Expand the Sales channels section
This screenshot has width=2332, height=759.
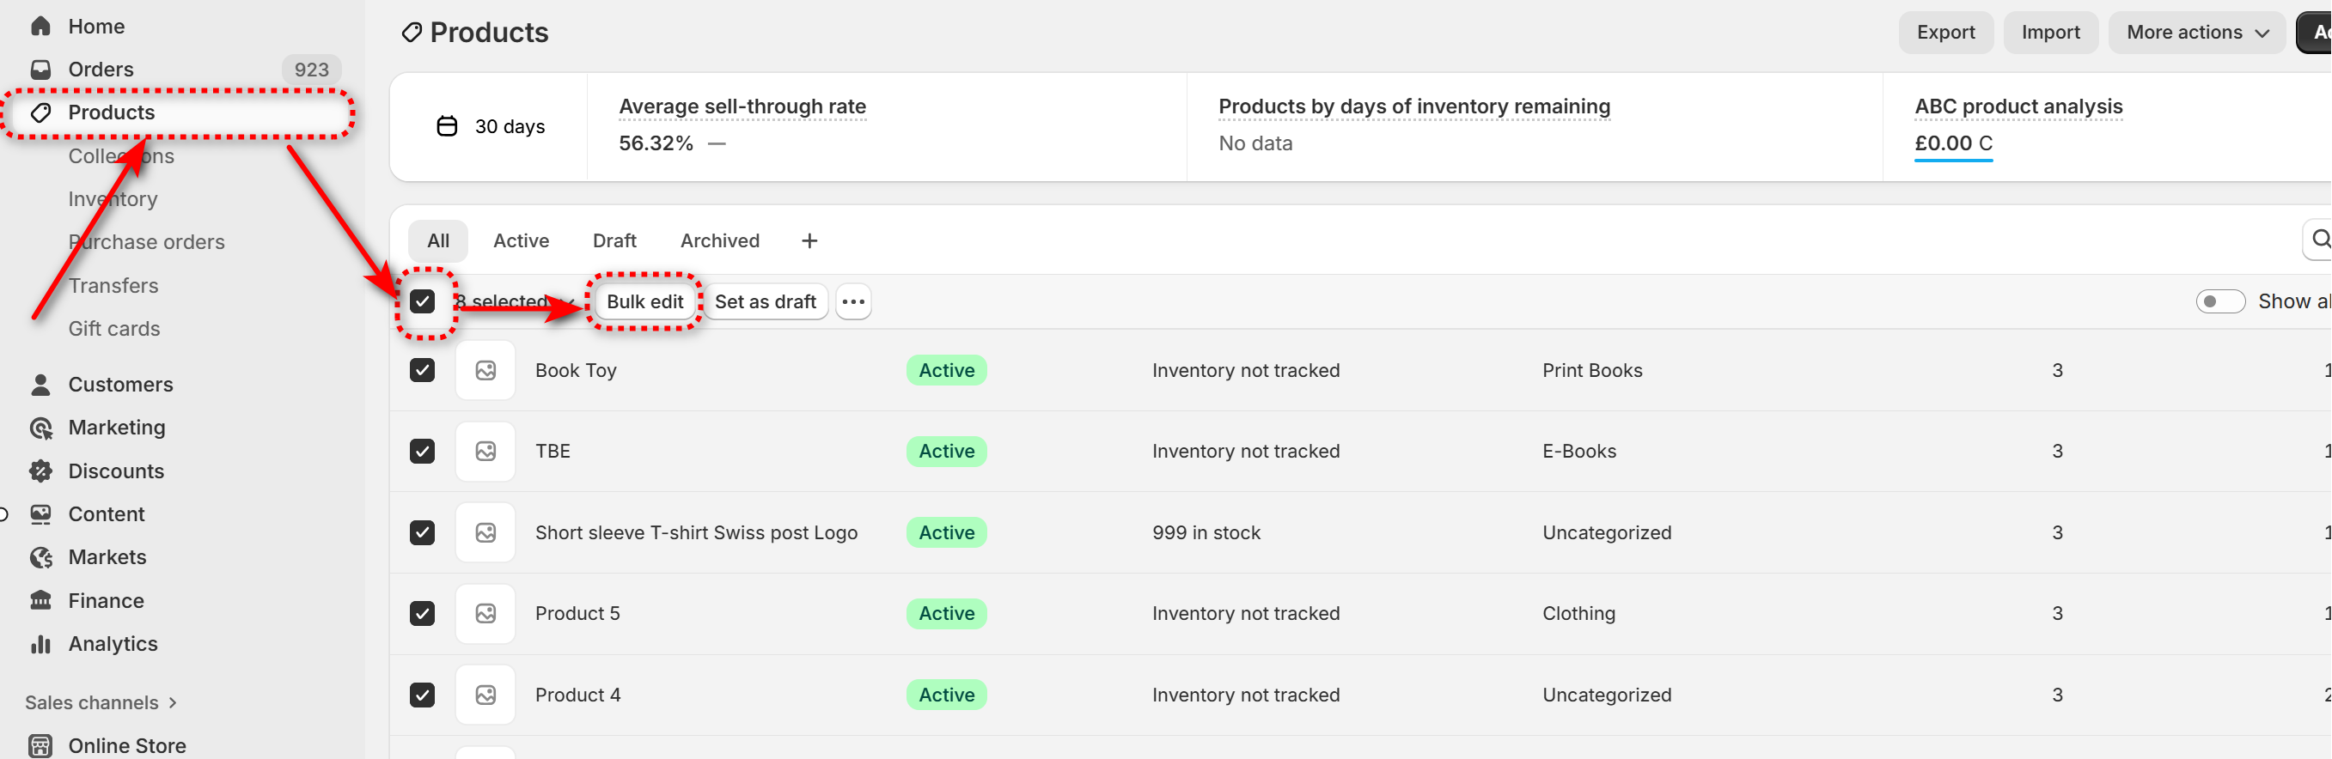click(x=101, y=703)
